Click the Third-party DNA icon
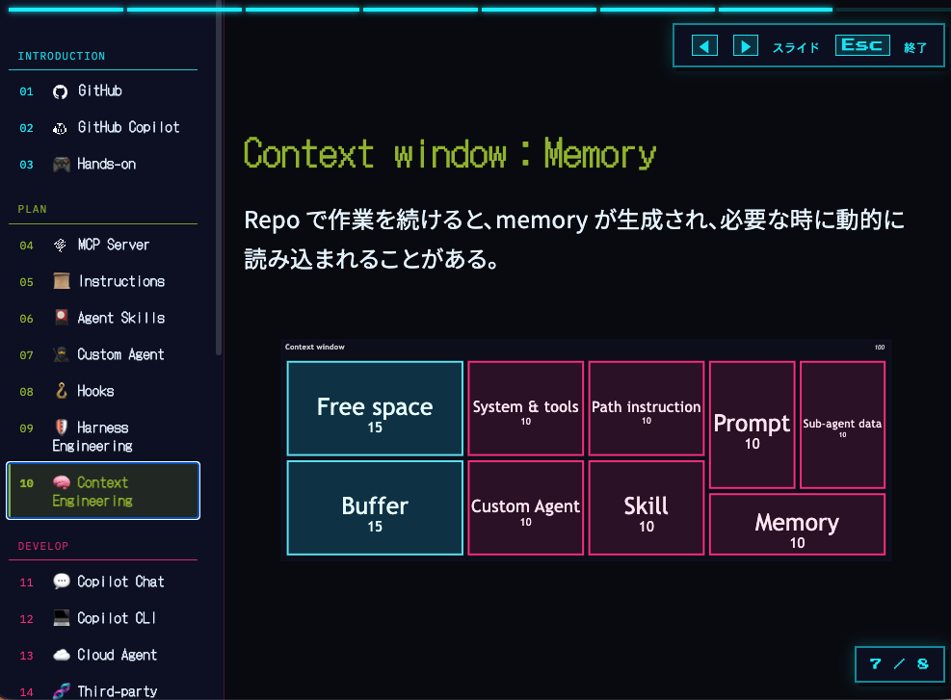Viewport: 951px width, 700px height. [62, 691]
